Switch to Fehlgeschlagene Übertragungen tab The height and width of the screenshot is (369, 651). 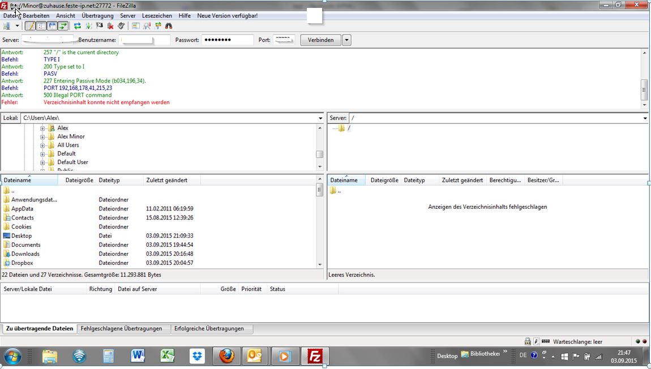121,328
